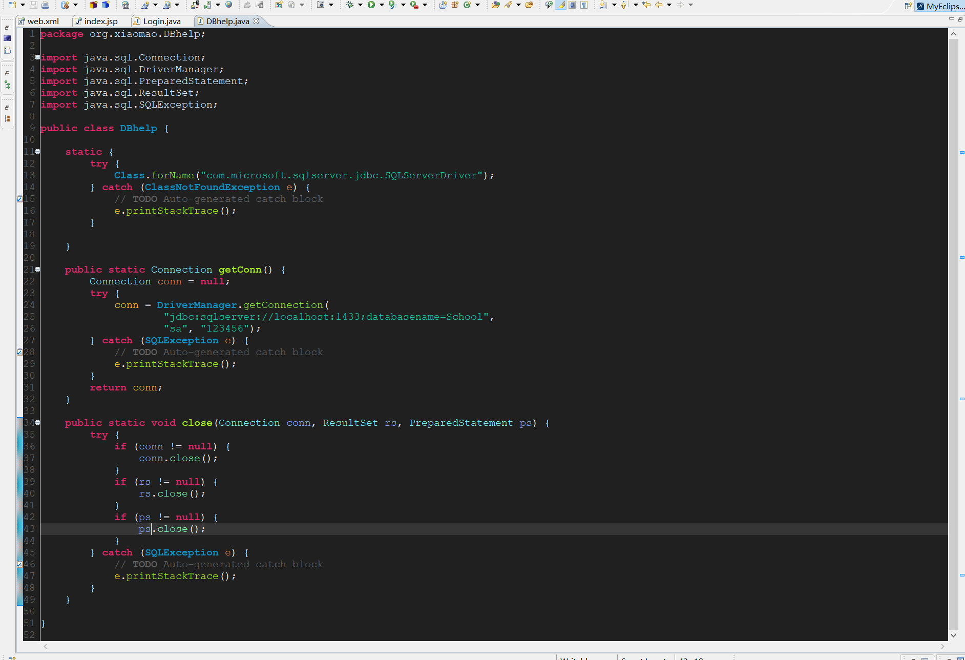Open the New file dropdown arrow

pos(23,5)
